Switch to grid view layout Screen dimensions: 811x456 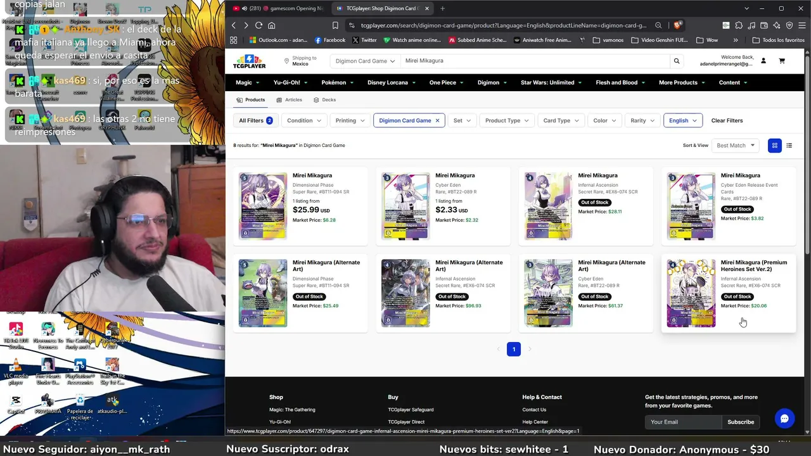(774, 146)
